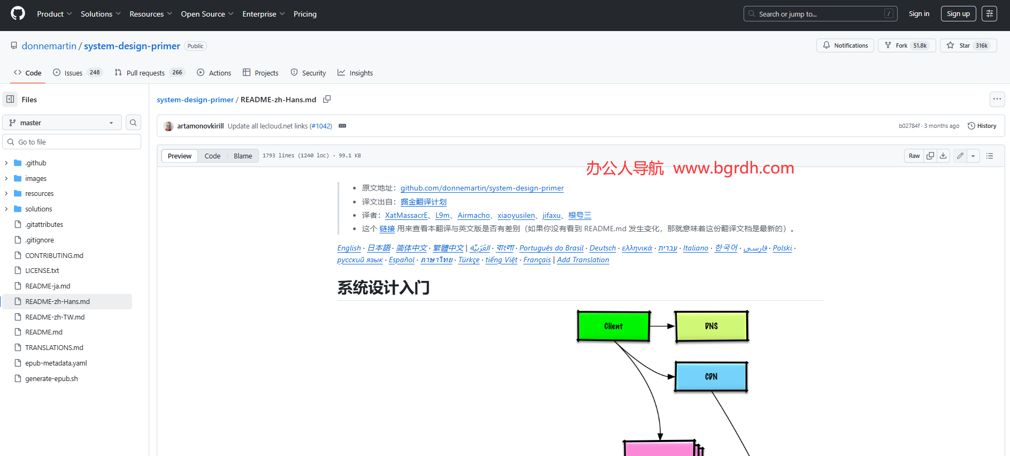Open system-design-primer breadcrumb link

click(195, 100)
